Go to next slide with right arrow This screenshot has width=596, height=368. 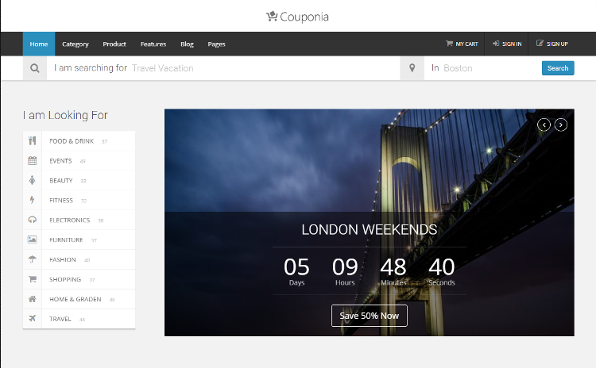click(561, 125)
